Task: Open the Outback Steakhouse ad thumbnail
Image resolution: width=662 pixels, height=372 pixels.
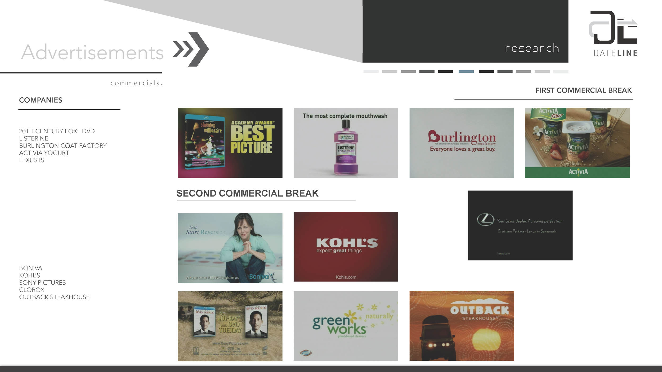Action: point(462,326)
